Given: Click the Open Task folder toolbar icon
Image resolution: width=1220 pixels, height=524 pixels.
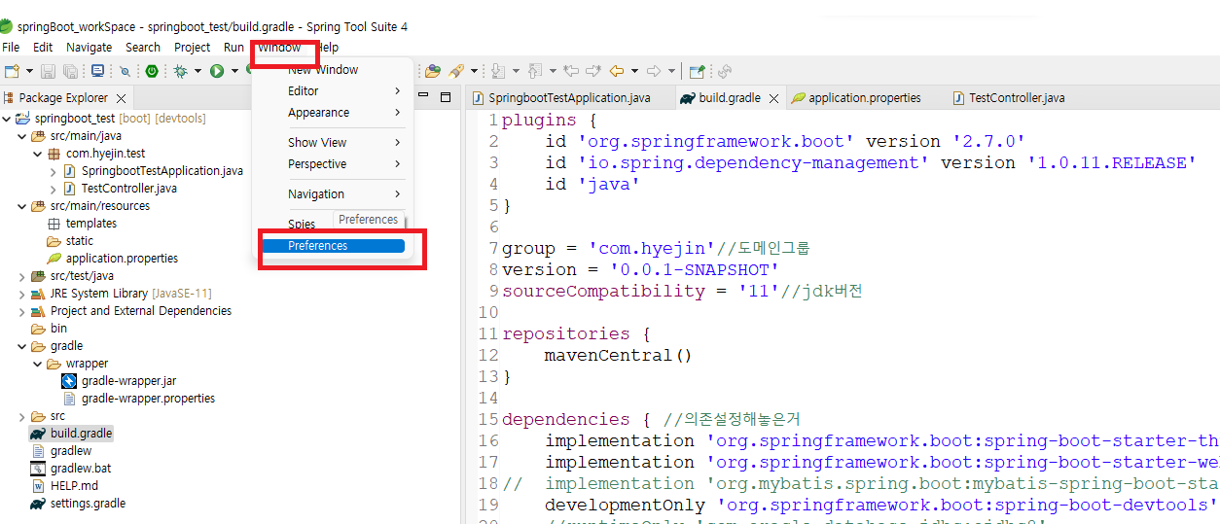Looking at the screenshot, I should 433,71.
